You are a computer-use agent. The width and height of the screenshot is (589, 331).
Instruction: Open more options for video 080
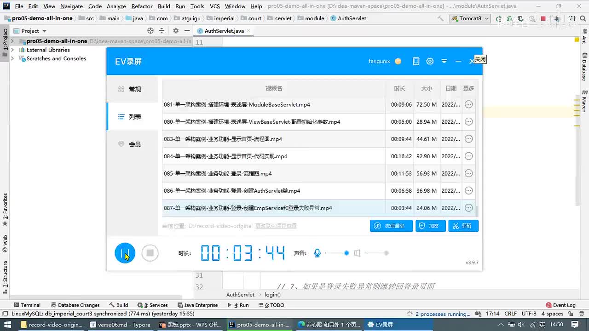coord(468,122)
